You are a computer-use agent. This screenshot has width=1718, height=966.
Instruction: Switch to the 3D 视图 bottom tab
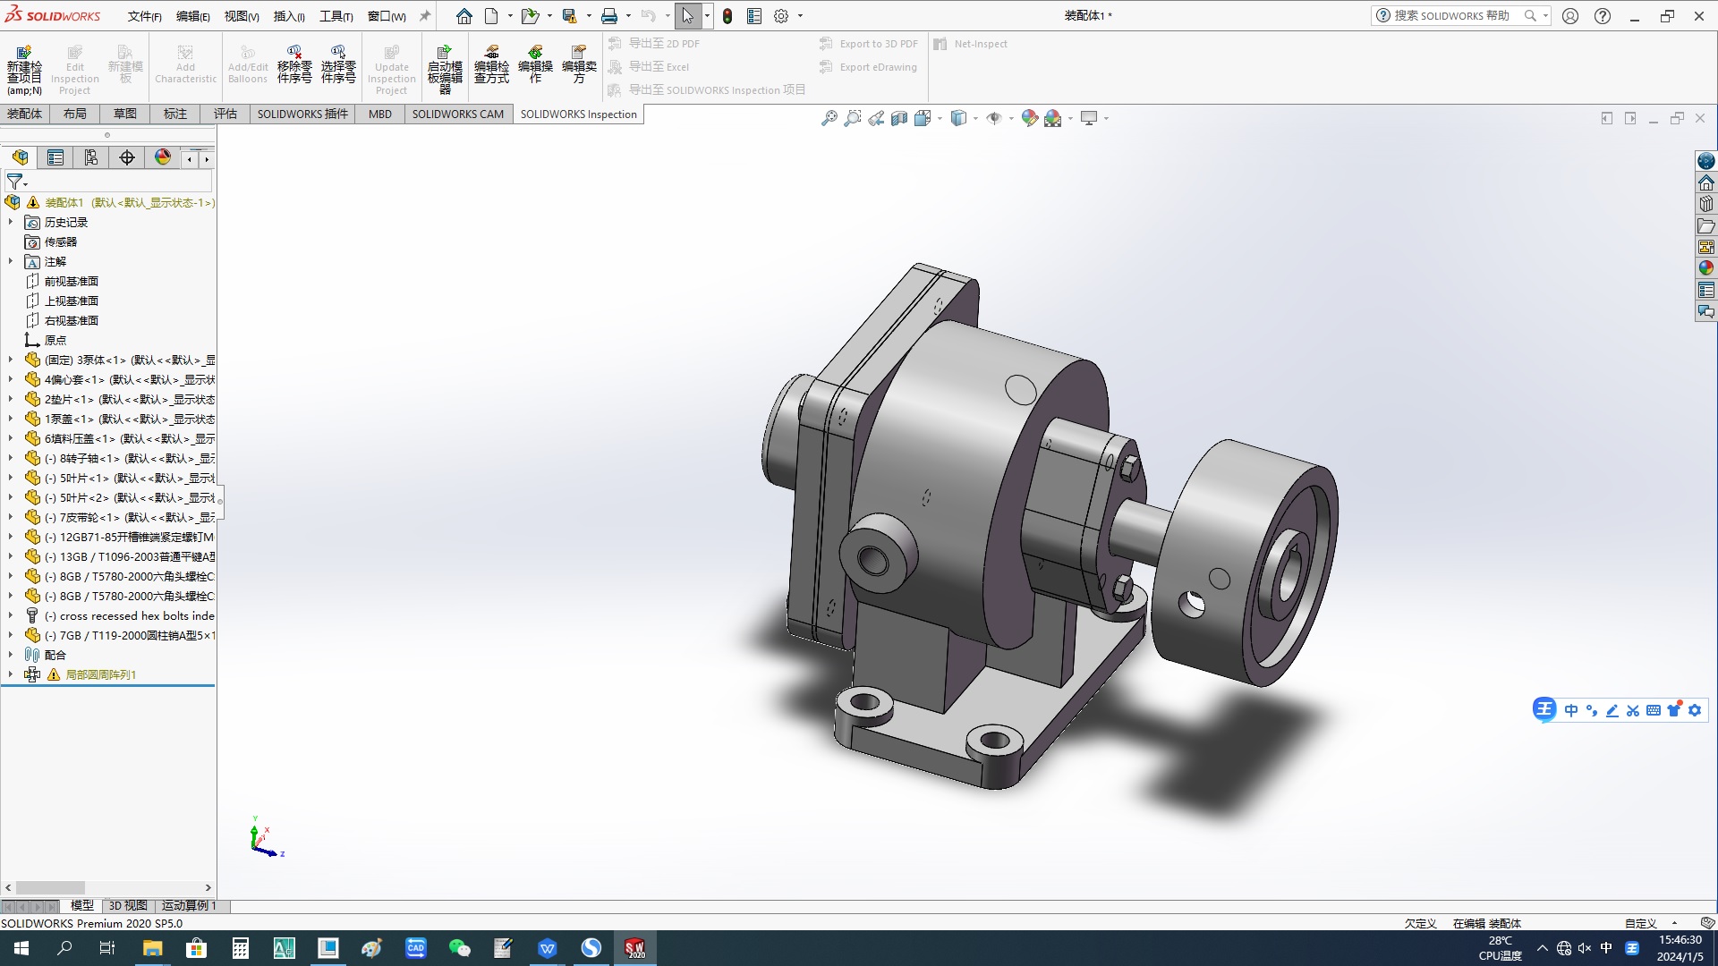tap(128, 906)
